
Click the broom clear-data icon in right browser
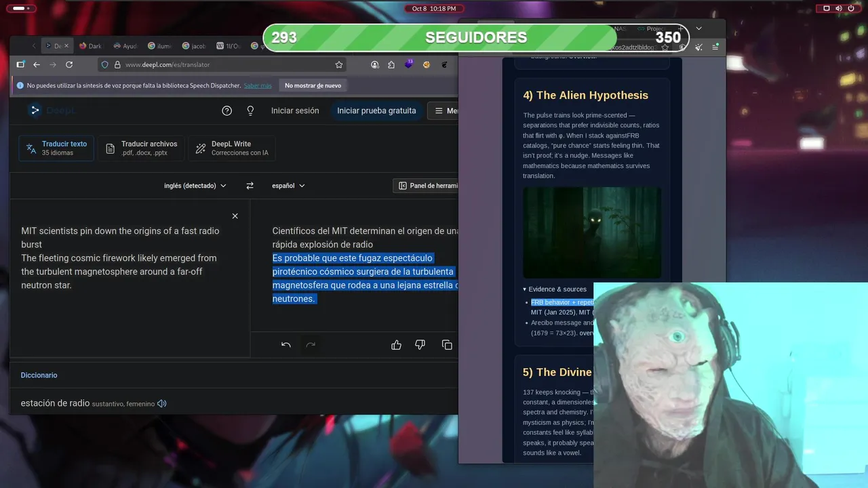point(698,47)
